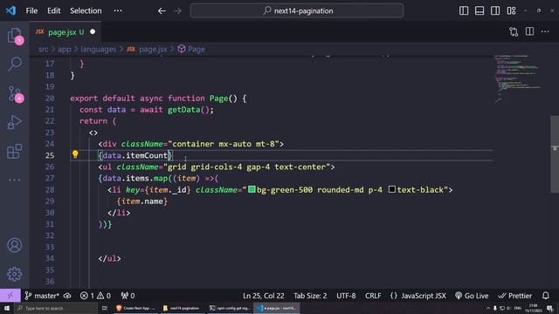Screen dimensions: 559x314
Task: Switch to the npm terminal taskbar item
Action: pyautogui.click(x=230, y=308)
